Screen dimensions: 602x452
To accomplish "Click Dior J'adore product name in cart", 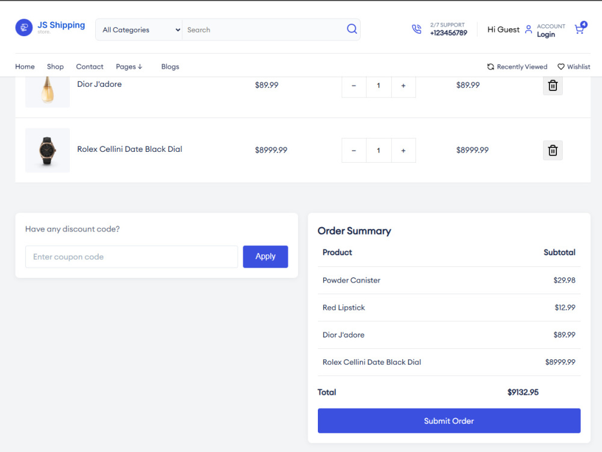I will [x=99, y=84].
